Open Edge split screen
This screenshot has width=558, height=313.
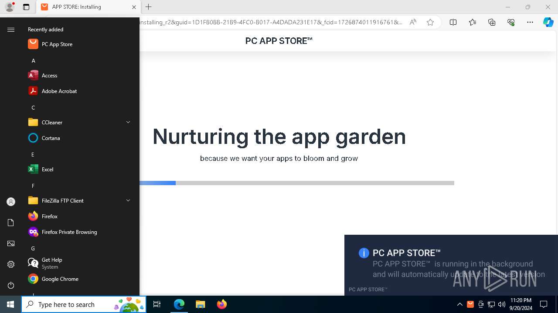453,22
